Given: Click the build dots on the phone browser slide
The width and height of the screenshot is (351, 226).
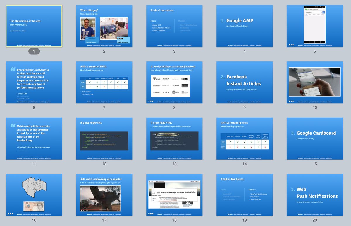Looking at the screenshot, I should 291,45.
